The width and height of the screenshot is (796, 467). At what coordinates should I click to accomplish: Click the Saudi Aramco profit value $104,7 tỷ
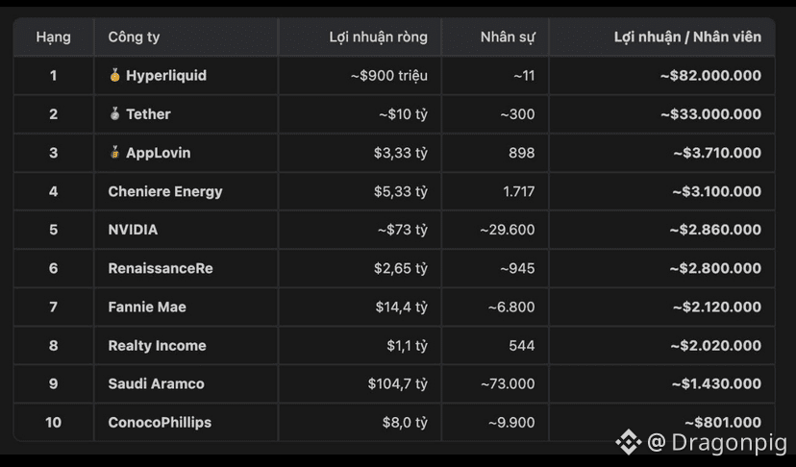397,383
